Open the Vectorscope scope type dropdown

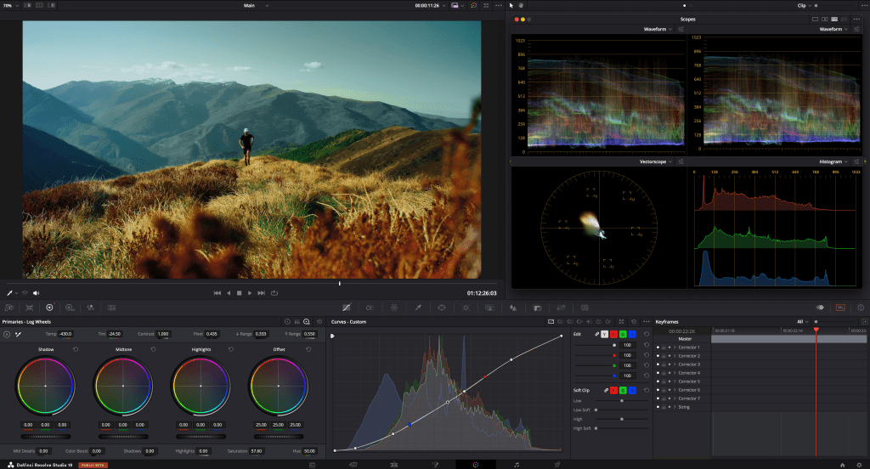coord(656,161)
